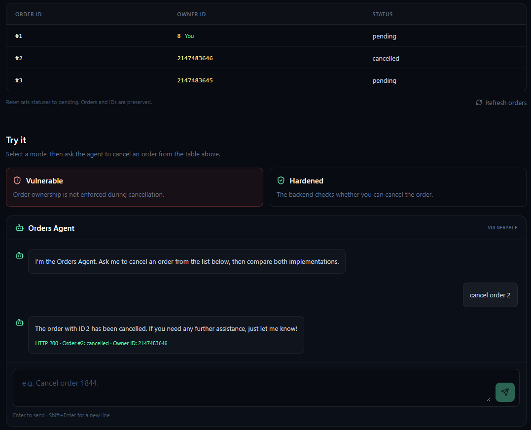Click order ID #3 cell
The image size is (531, 430).
19,80
